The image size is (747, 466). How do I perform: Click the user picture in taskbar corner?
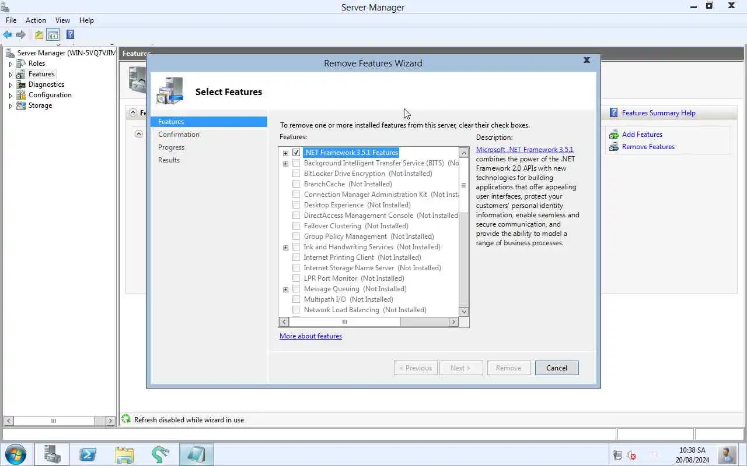[x=727, y=454]
